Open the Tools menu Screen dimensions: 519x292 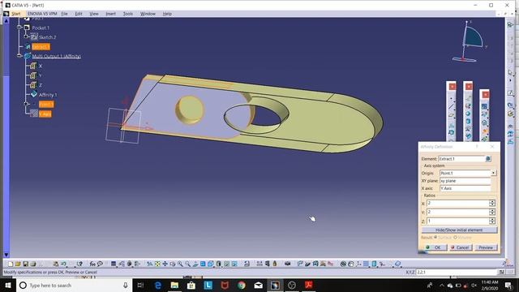(128, 14)
